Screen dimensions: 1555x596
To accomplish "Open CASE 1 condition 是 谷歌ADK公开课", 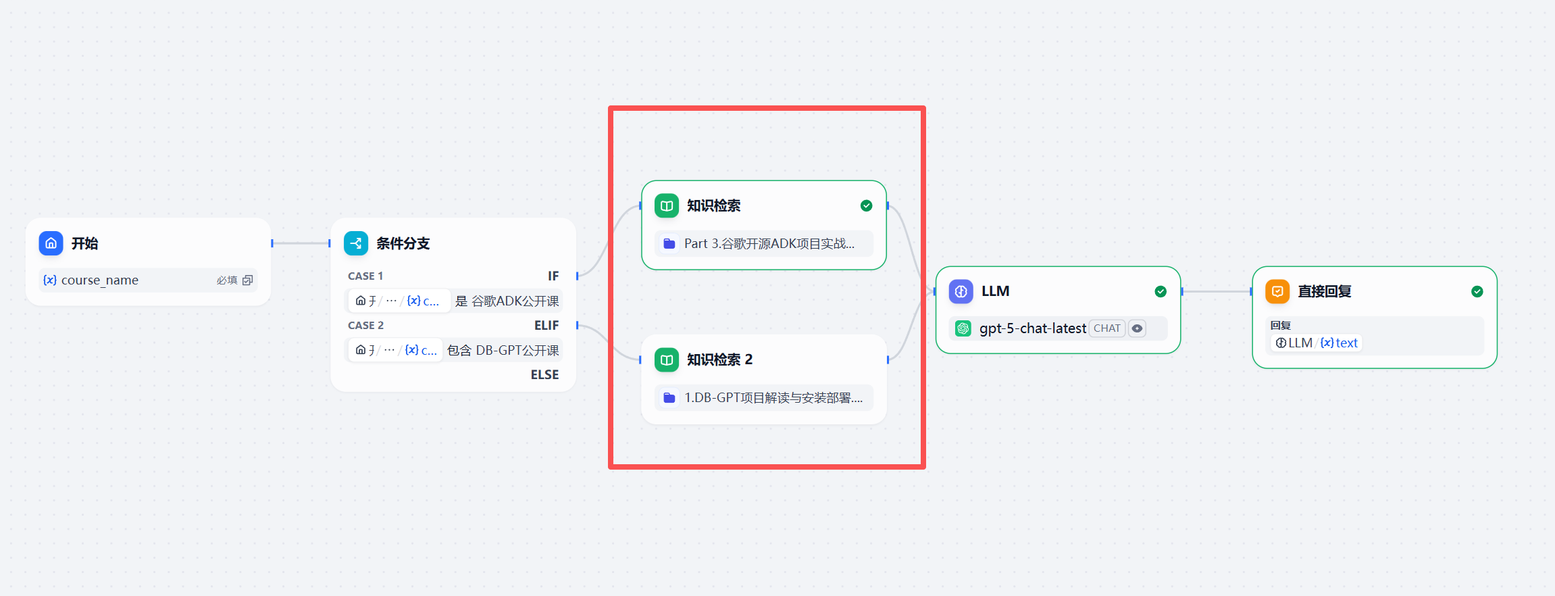I will [454, 301].
